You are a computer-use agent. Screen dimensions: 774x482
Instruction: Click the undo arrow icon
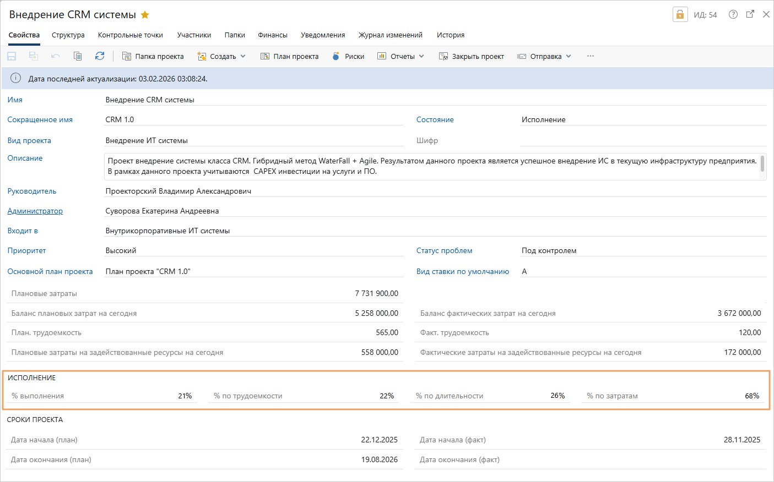(x=56, y=56)
